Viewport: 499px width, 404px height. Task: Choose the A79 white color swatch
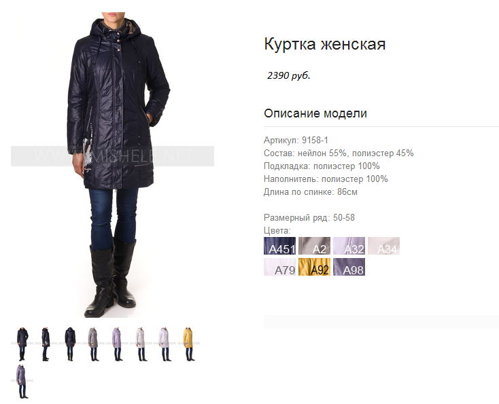point(279,267)
